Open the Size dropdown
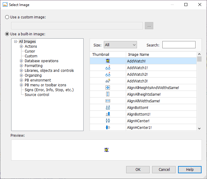 coord(120,45)
